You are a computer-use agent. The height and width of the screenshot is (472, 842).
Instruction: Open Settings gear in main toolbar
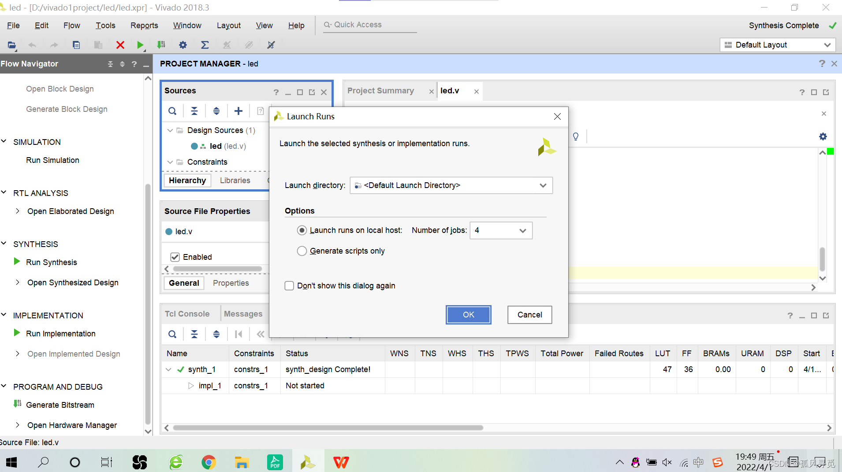click(x=183, y=45)
